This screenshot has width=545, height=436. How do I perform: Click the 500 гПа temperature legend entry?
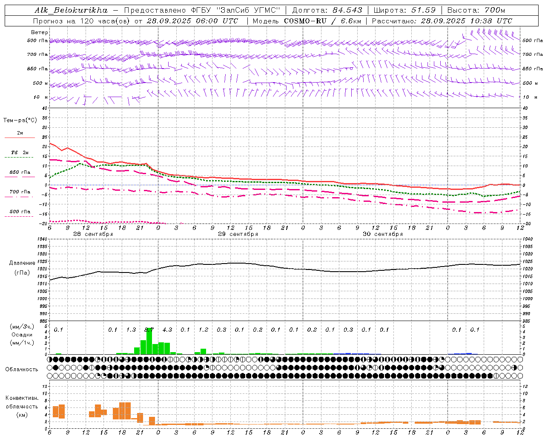(20, 212)
